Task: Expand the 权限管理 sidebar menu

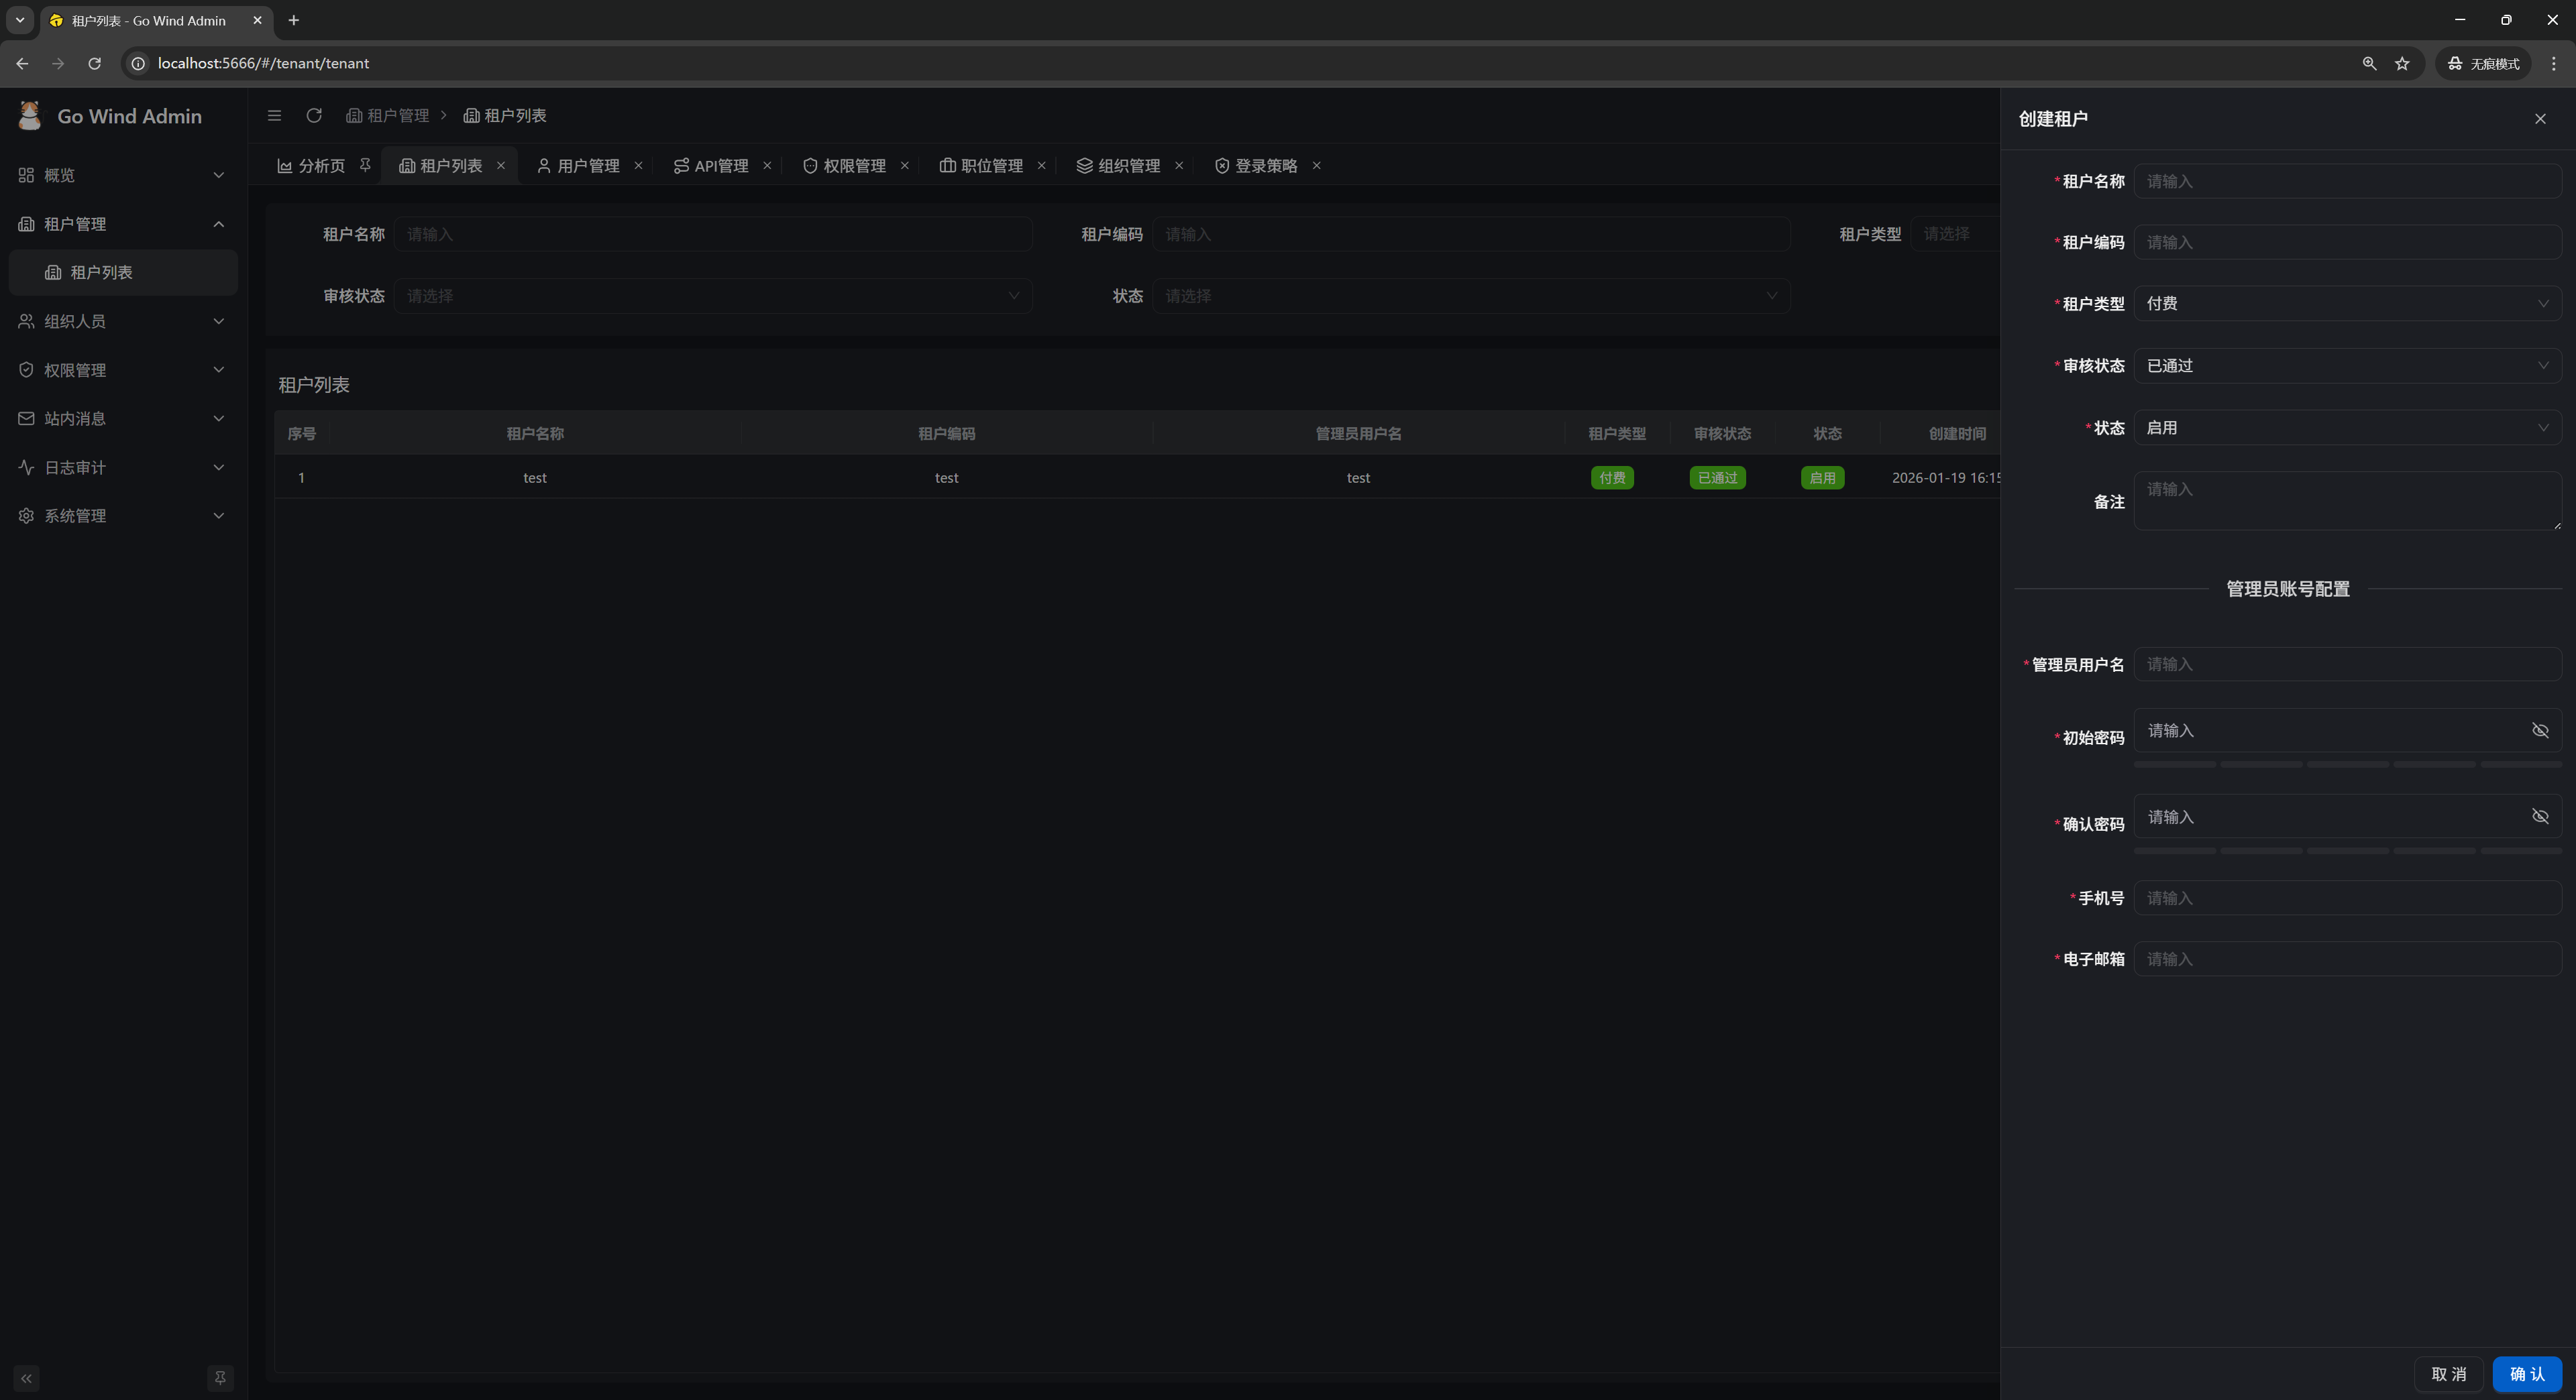Action: (x=124, y=369)
